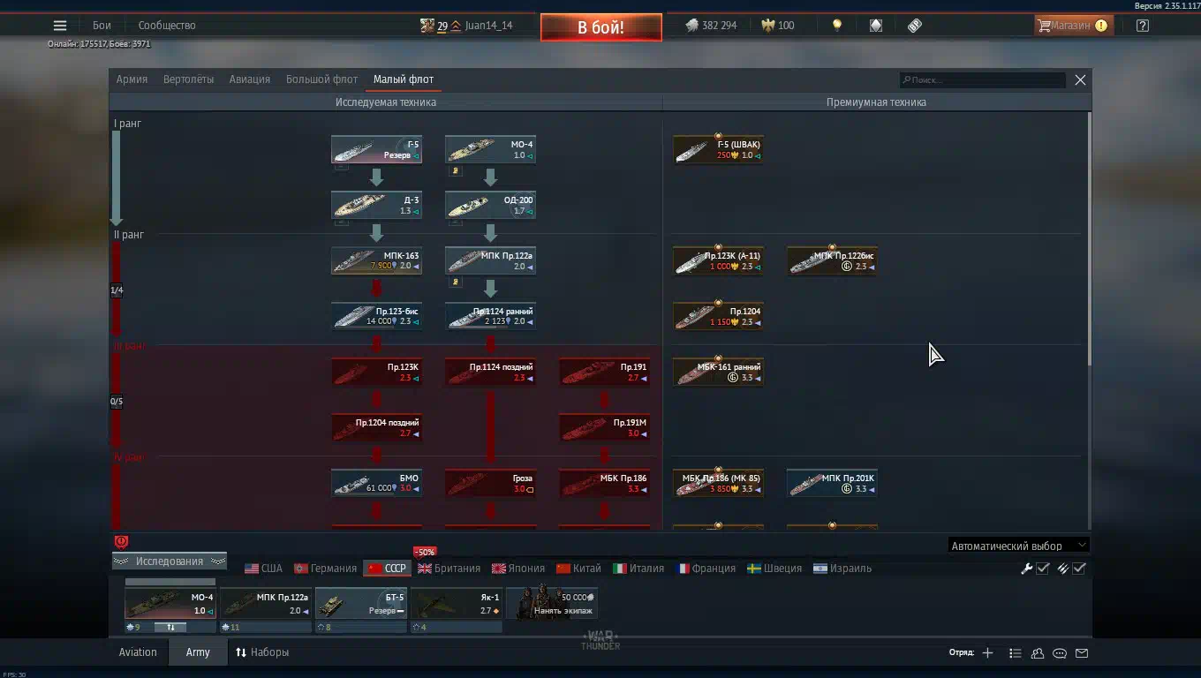
Task: Open the help question mark icon
Action: tap(1143, 26)
